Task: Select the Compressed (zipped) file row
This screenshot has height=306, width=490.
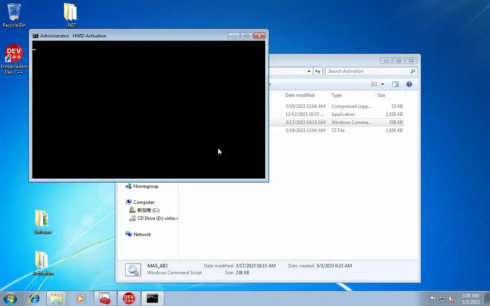Action: click(x=337, y=106)
